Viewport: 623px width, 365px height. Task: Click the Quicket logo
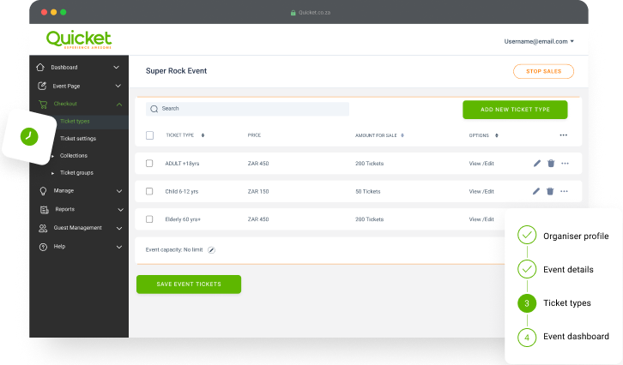[x=79, y=39]
